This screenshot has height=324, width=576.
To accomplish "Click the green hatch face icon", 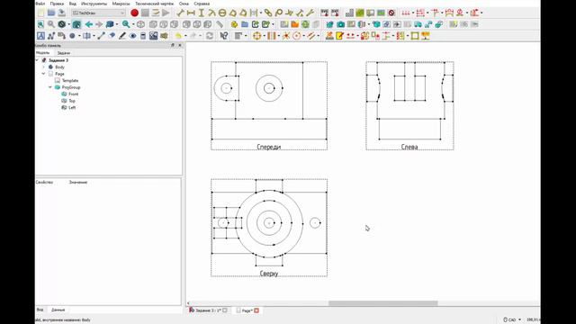I will click(360, 13).
